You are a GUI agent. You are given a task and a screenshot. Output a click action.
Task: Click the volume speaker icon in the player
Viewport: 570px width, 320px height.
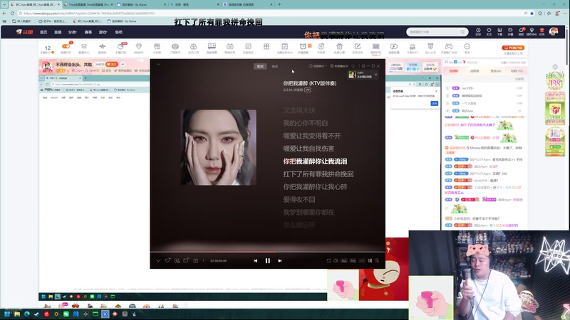point(336,260)
